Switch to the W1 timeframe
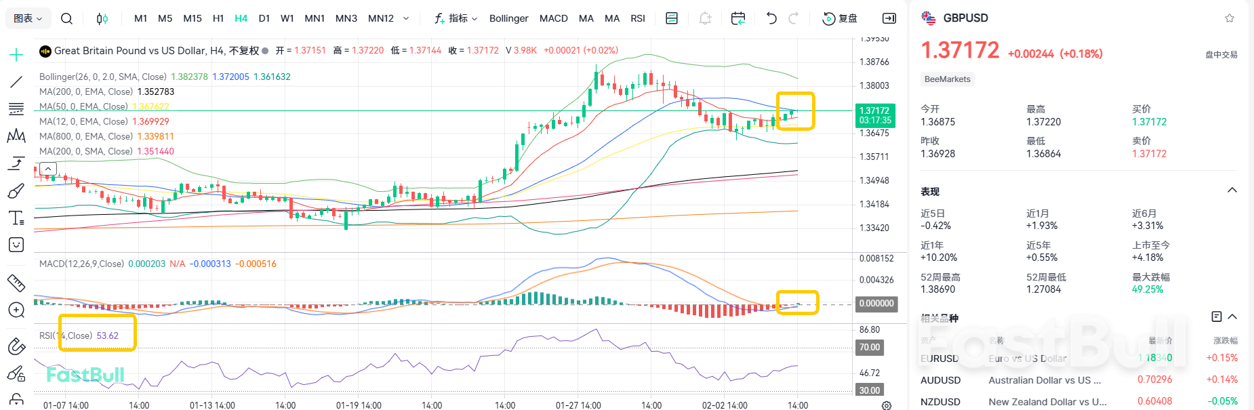The width and height of the screenshot is (1254, 410). pyautogui.click(x=287, y=18)
